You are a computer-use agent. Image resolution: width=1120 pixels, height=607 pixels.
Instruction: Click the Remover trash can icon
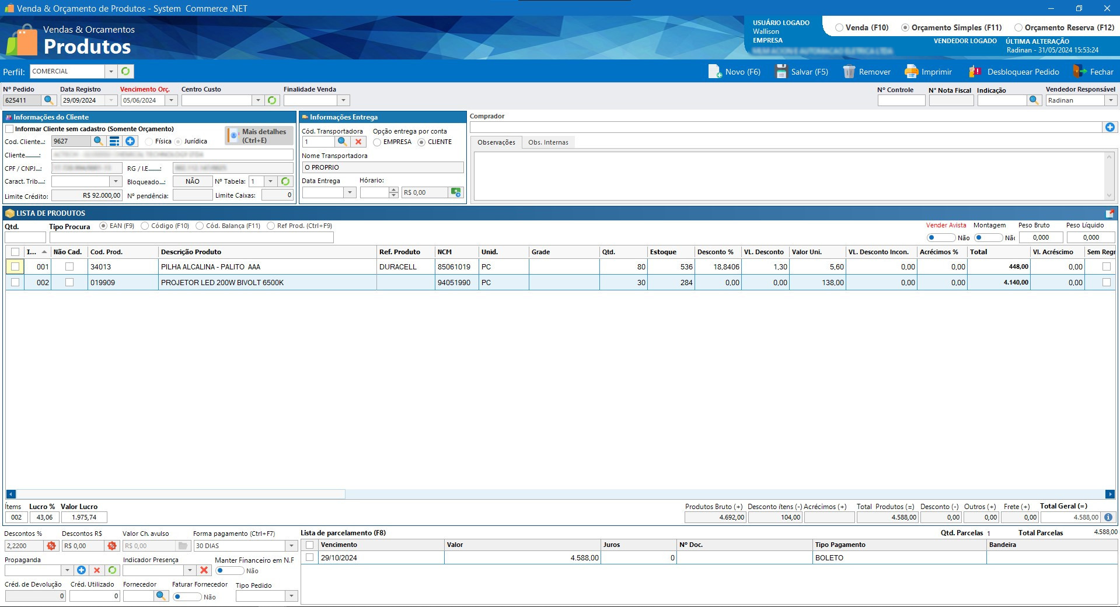pos(849,72)
